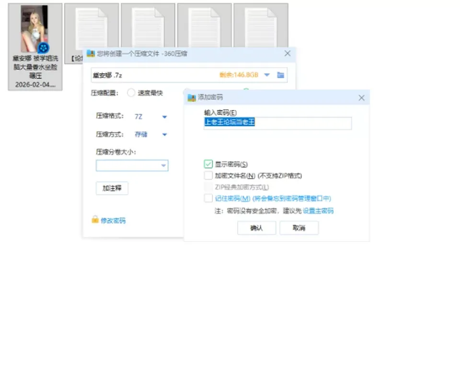Screen dimensions: 460x368
Task: Click the 取消 button
Action: (x=299, y=228)
